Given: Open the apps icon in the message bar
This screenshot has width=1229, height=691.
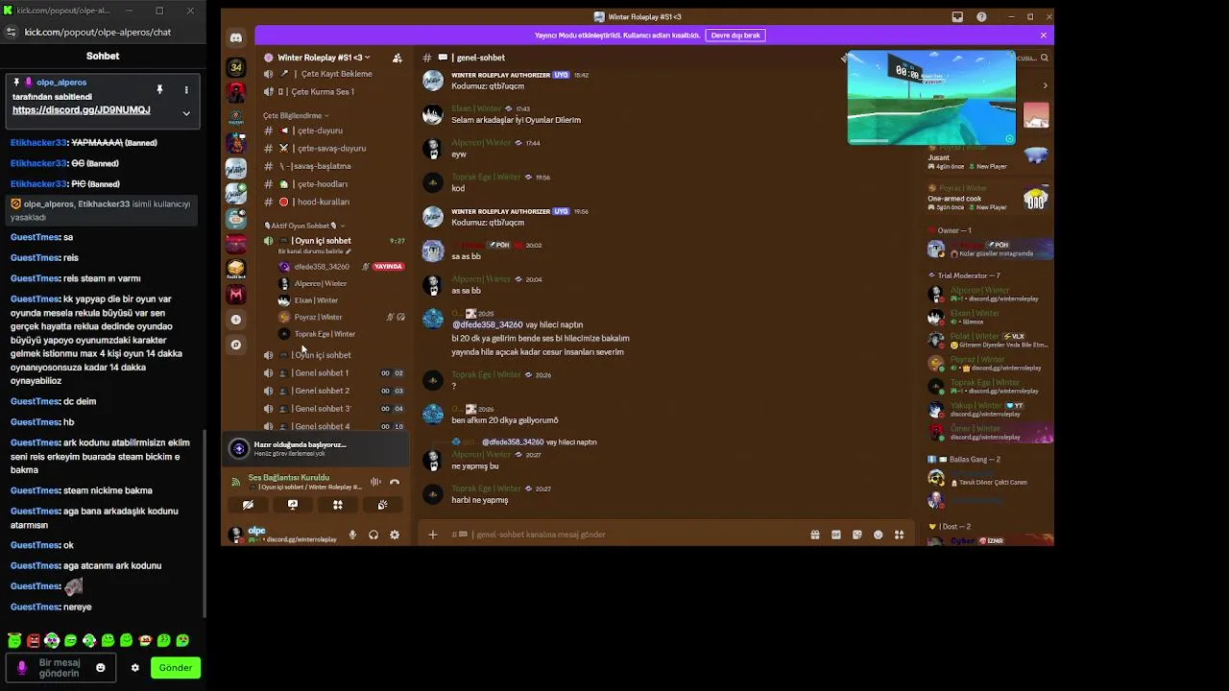Looking at the screenshot, I should (899, 535).
